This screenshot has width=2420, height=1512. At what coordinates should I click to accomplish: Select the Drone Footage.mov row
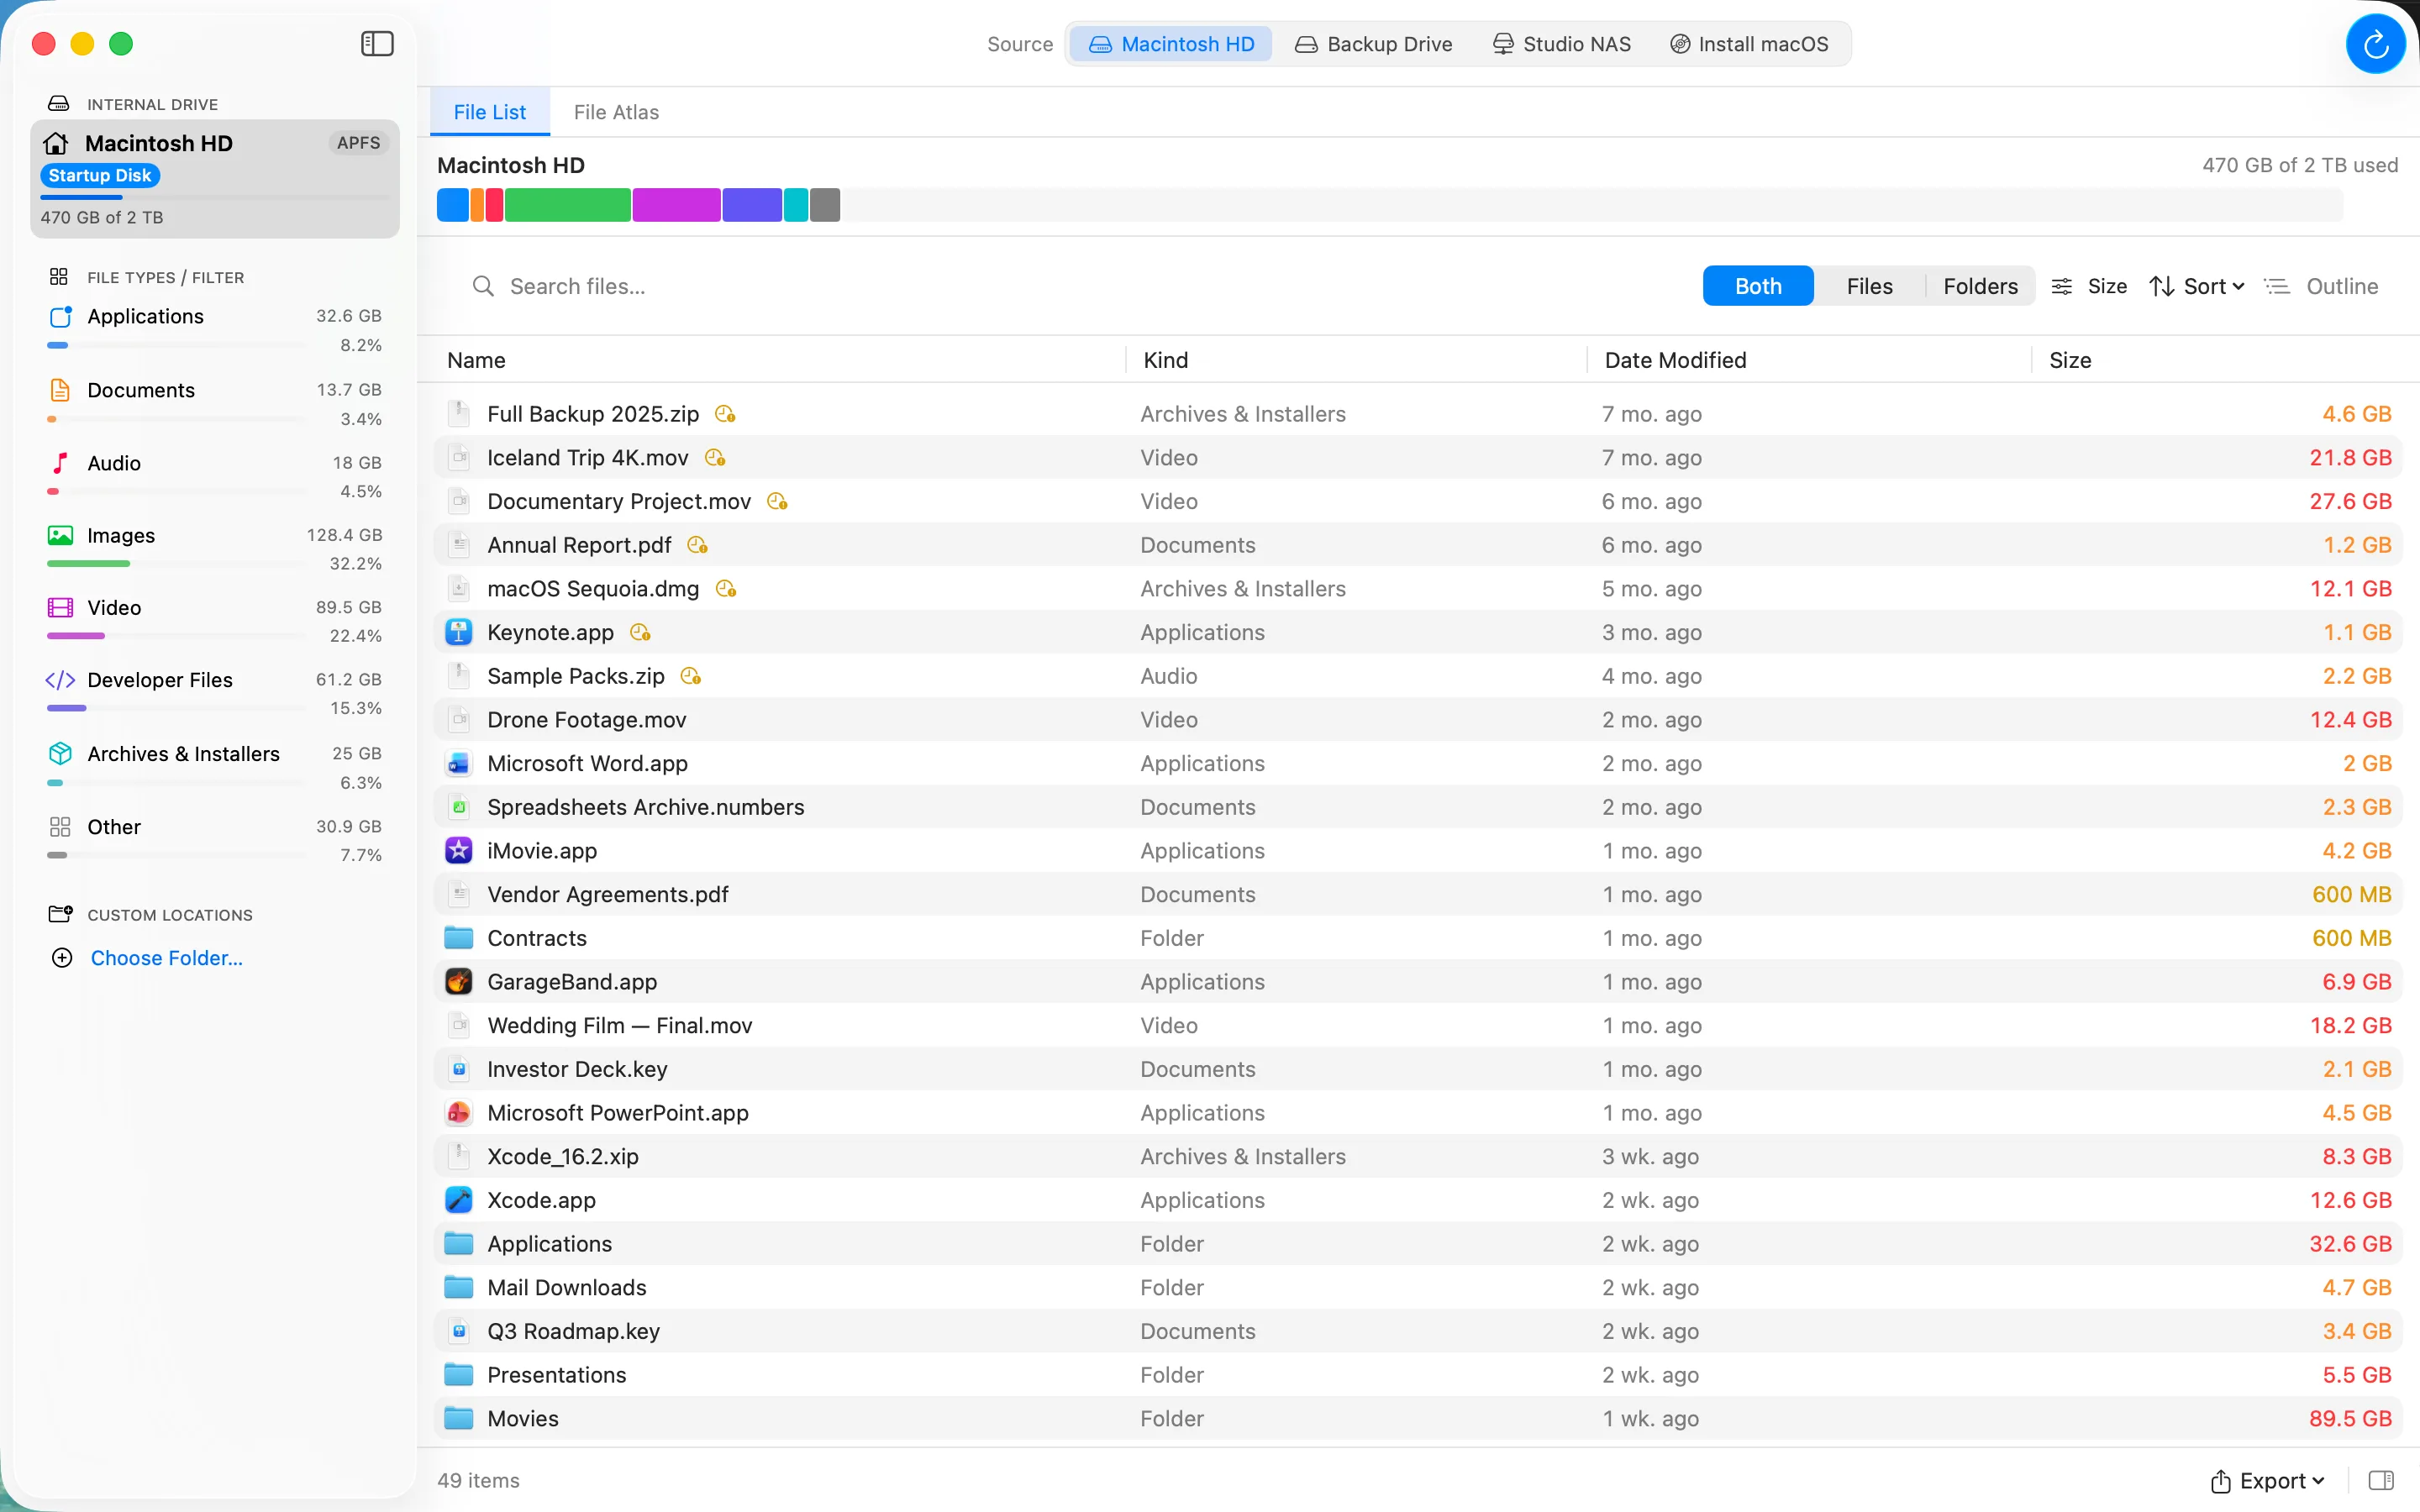(1418, 720)
